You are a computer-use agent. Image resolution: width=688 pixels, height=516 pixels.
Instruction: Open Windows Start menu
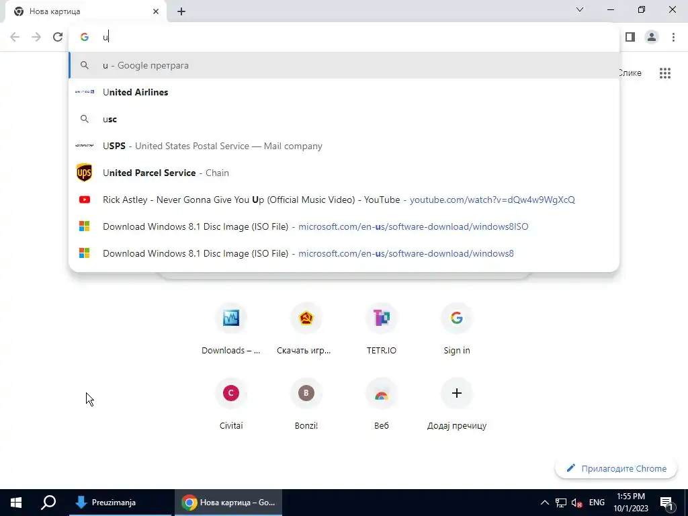(x=16, y=503)
